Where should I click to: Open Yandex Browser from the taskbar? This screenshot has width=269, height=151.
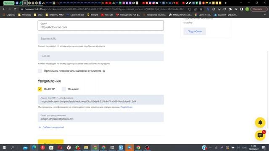69,148
